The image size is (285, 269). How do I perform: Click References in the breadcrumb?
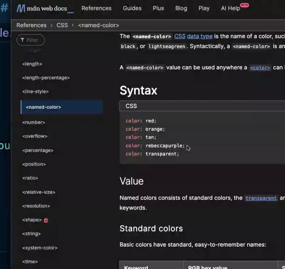click(31, 25)
